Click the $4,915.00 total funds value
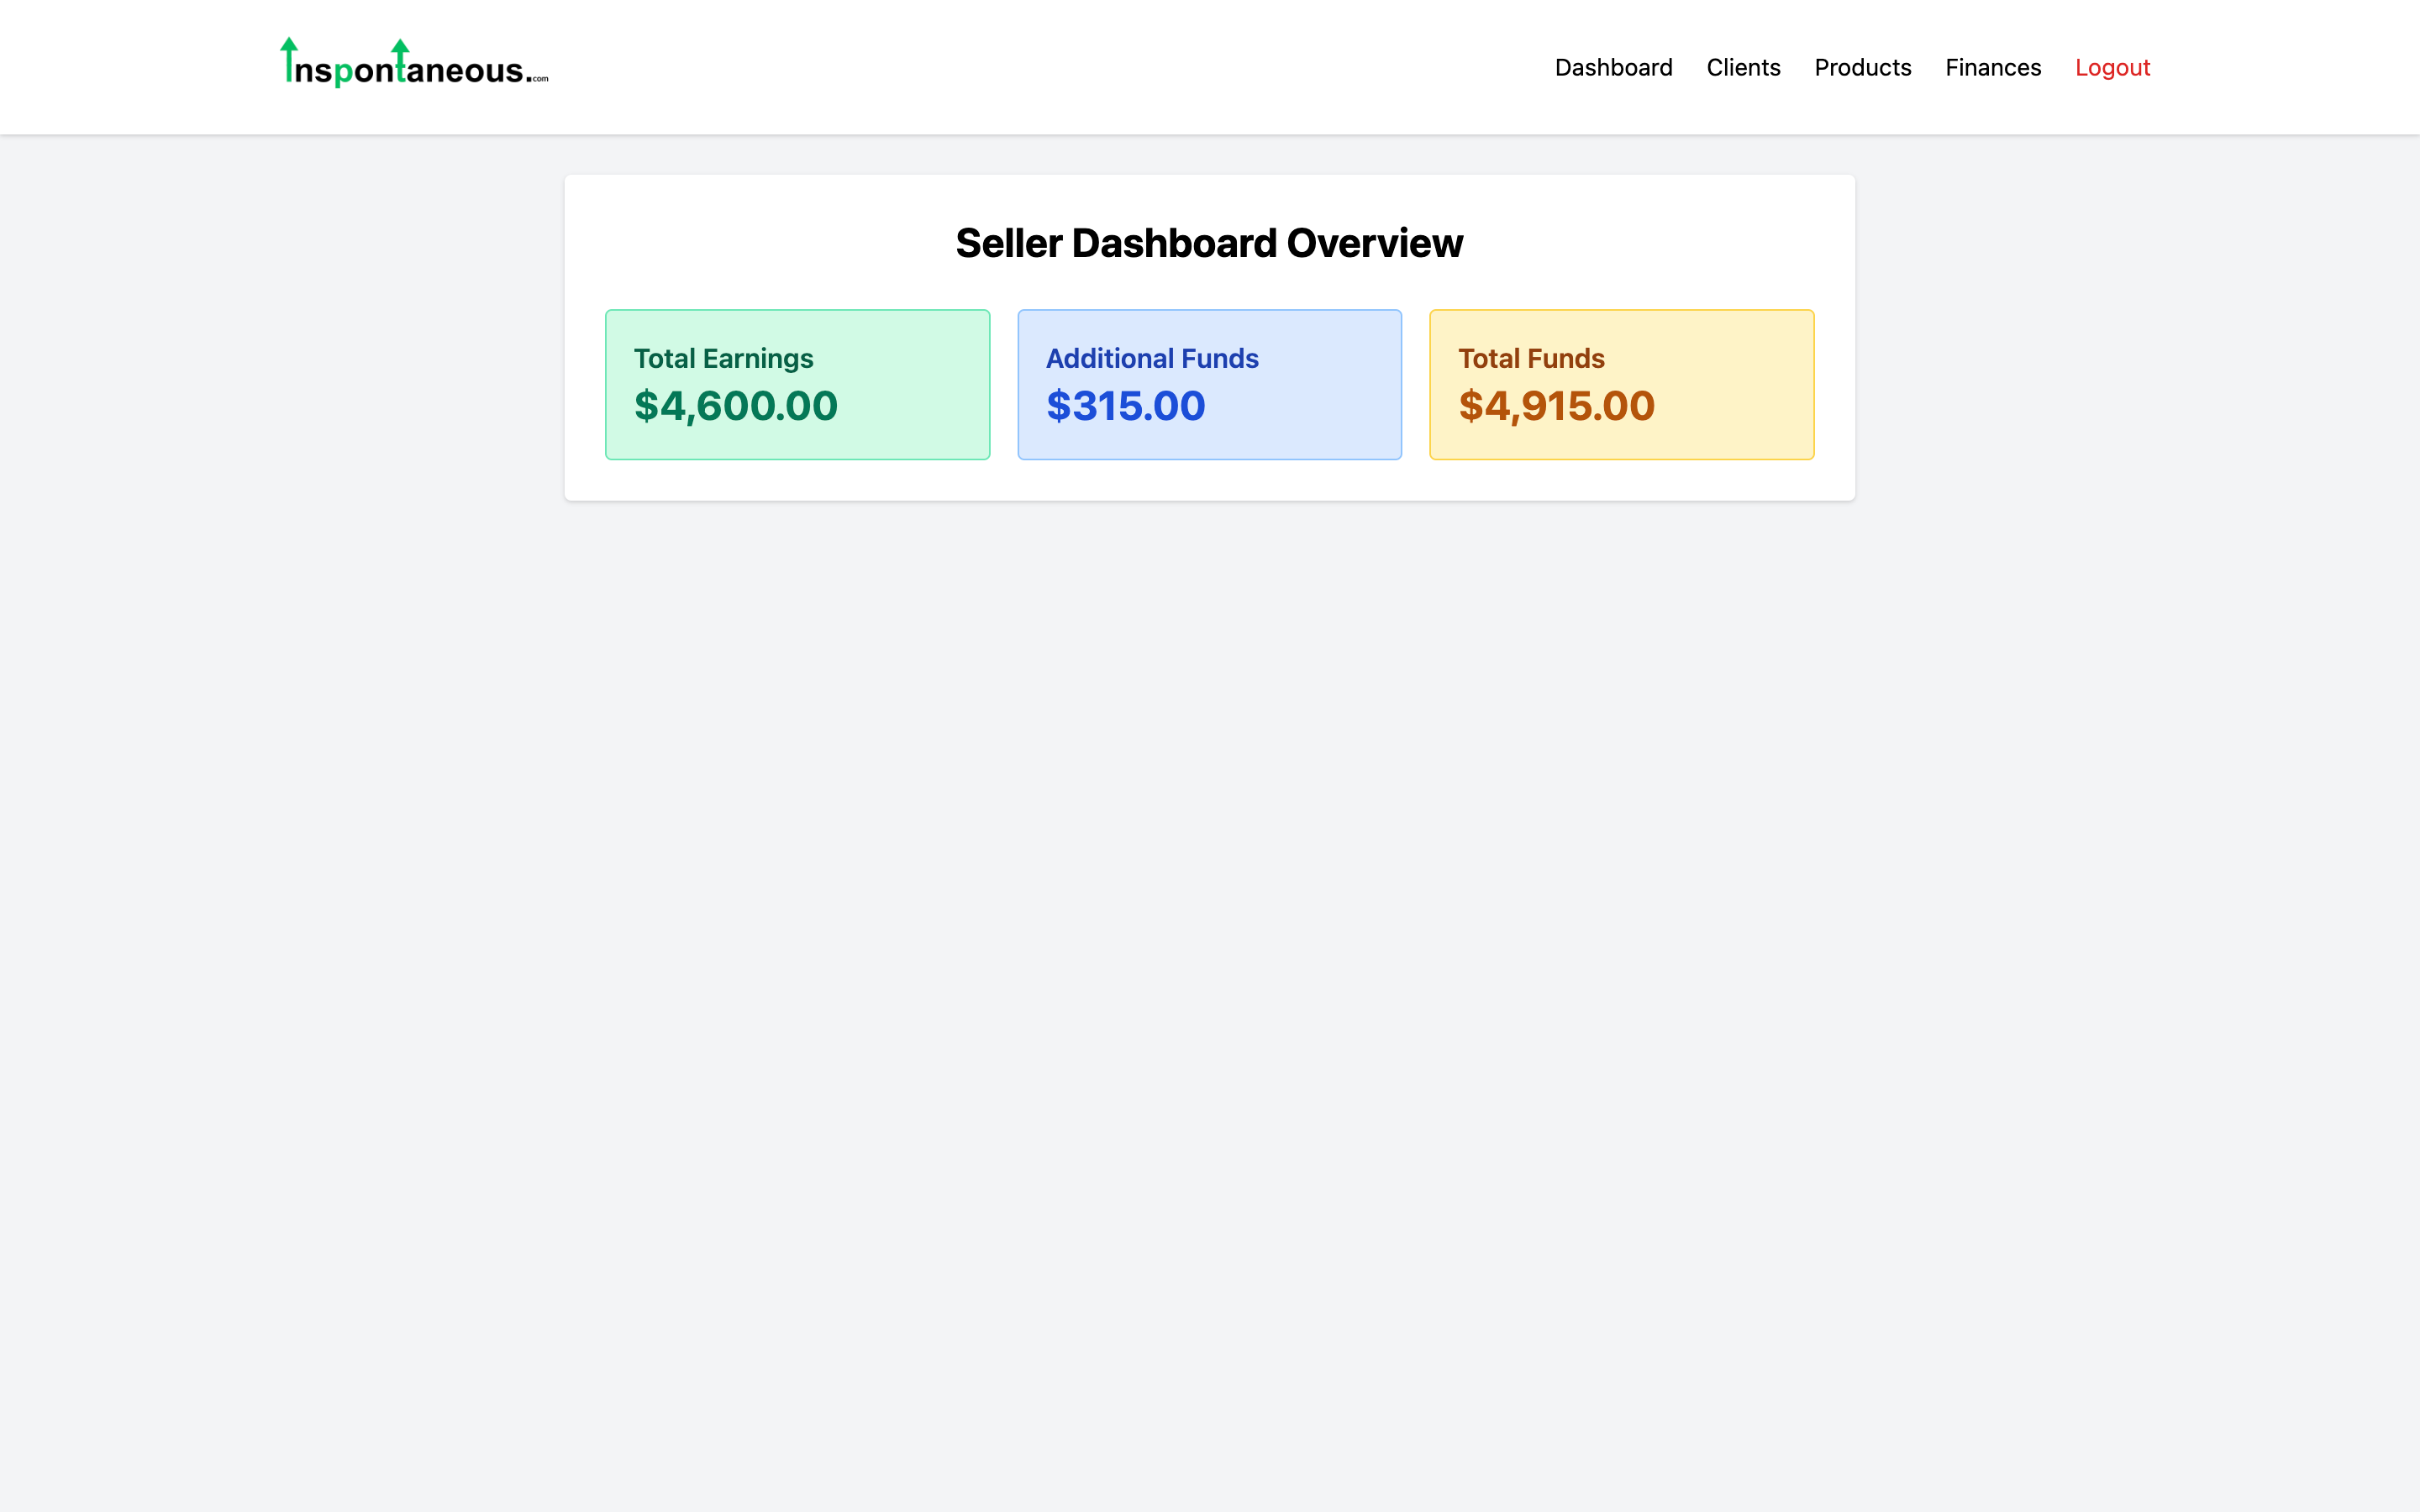The height and width of the screenshot is (1512, 2420). [x=1556, y=406]
